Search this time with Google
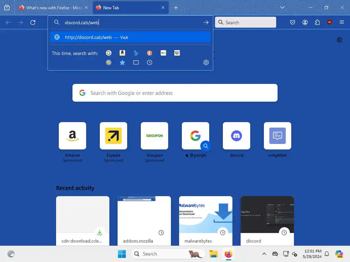 coord(109,53)
